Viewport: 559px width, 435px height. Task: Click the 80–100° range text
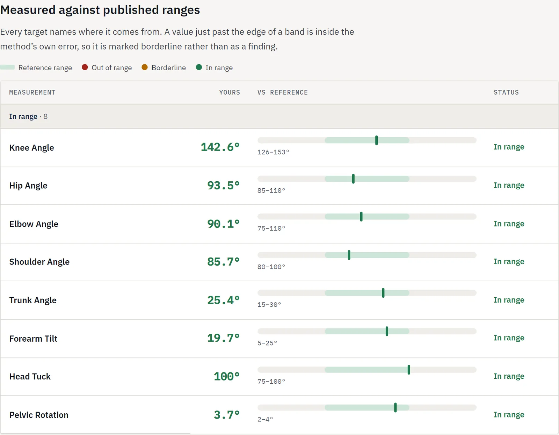271,267
